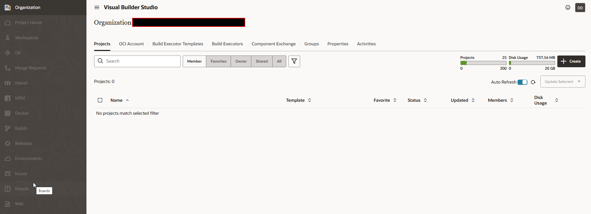Toggle the Auto Refresh switch
This screenshot has width=591, height=214.
522,82
